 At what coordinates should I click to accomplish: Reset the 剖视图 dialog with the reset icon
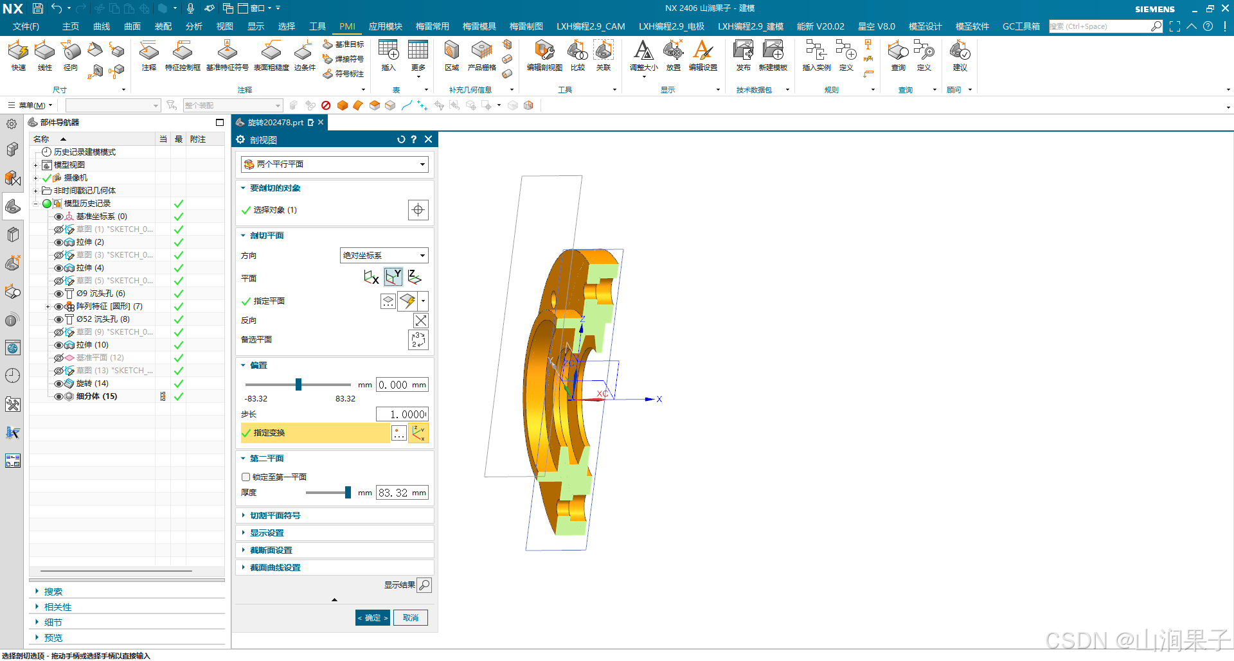[x=401, y=139]
